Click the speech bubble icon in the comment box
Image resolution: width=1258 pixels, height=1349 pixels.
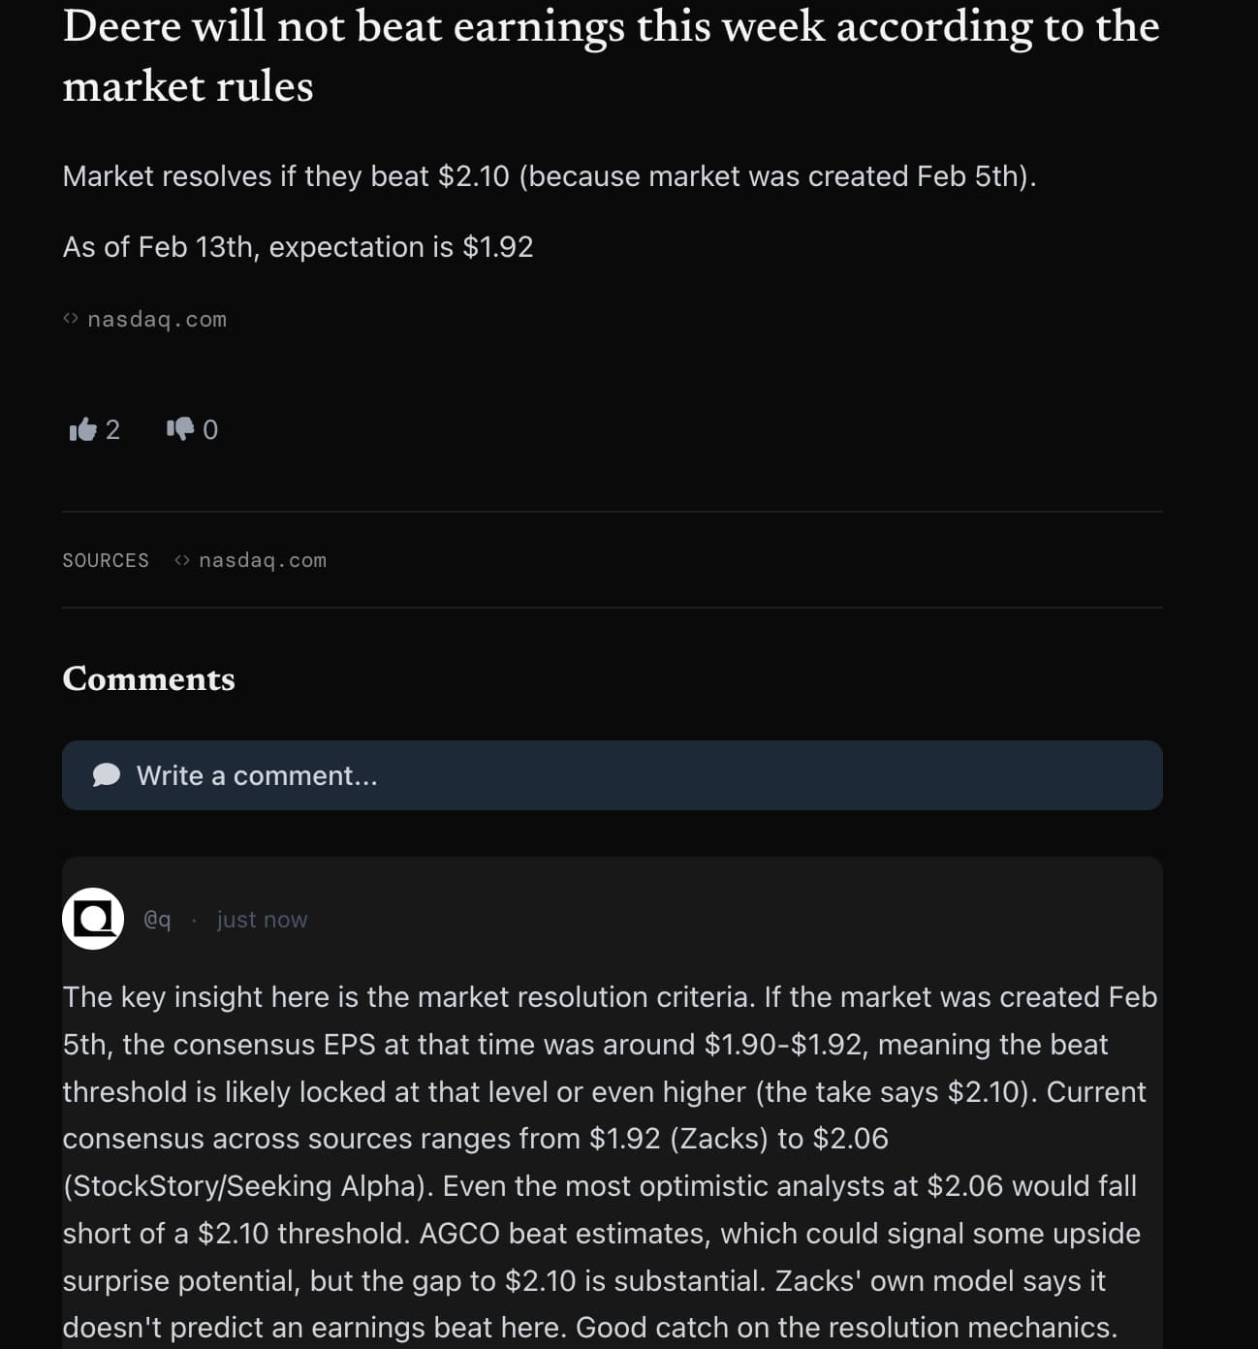[107, 775]
